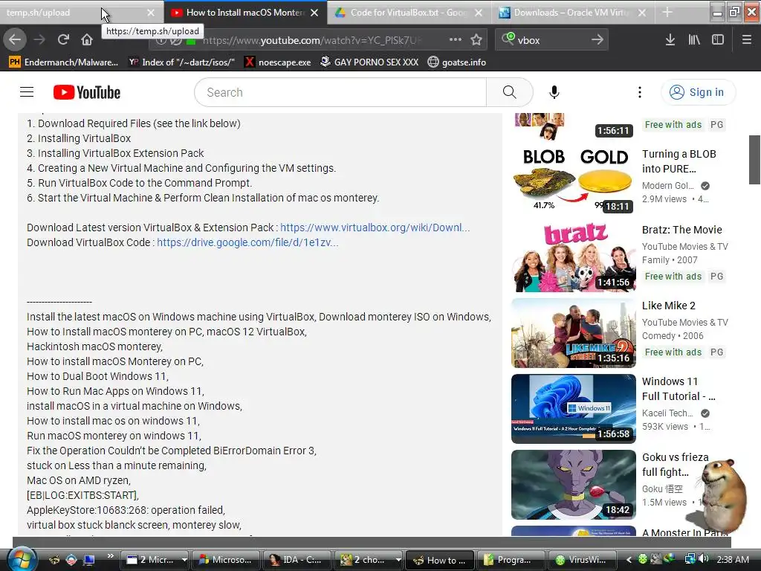761x571 pixels.
Task: Switch to Code for VirtualBox.txt tab
Action: pyautogui.click(x=409, y=12)
